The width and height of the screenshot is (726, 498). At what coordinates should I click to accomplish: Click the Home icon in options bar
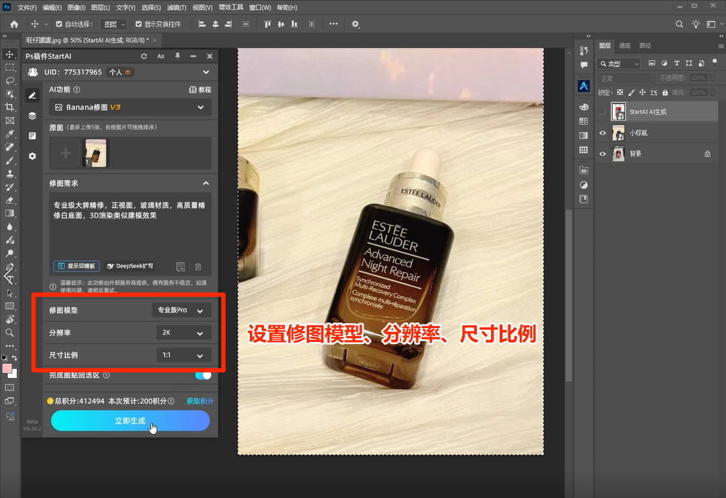14,24
